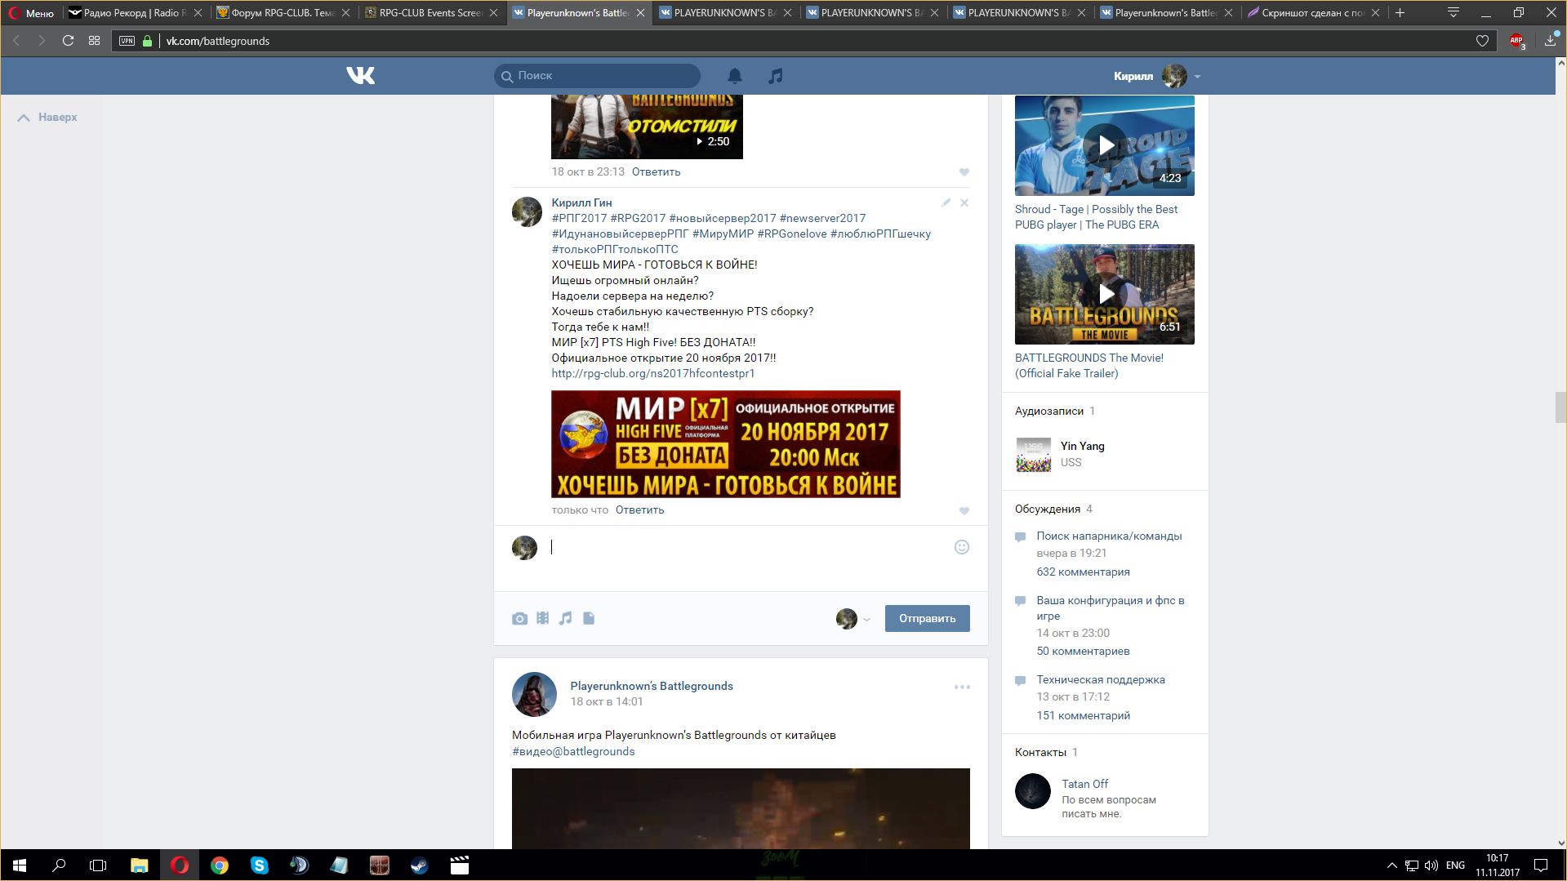Screen dimensions: 1567x881
Task: Reply to the только что comment
Action: [x=639, y=509]
